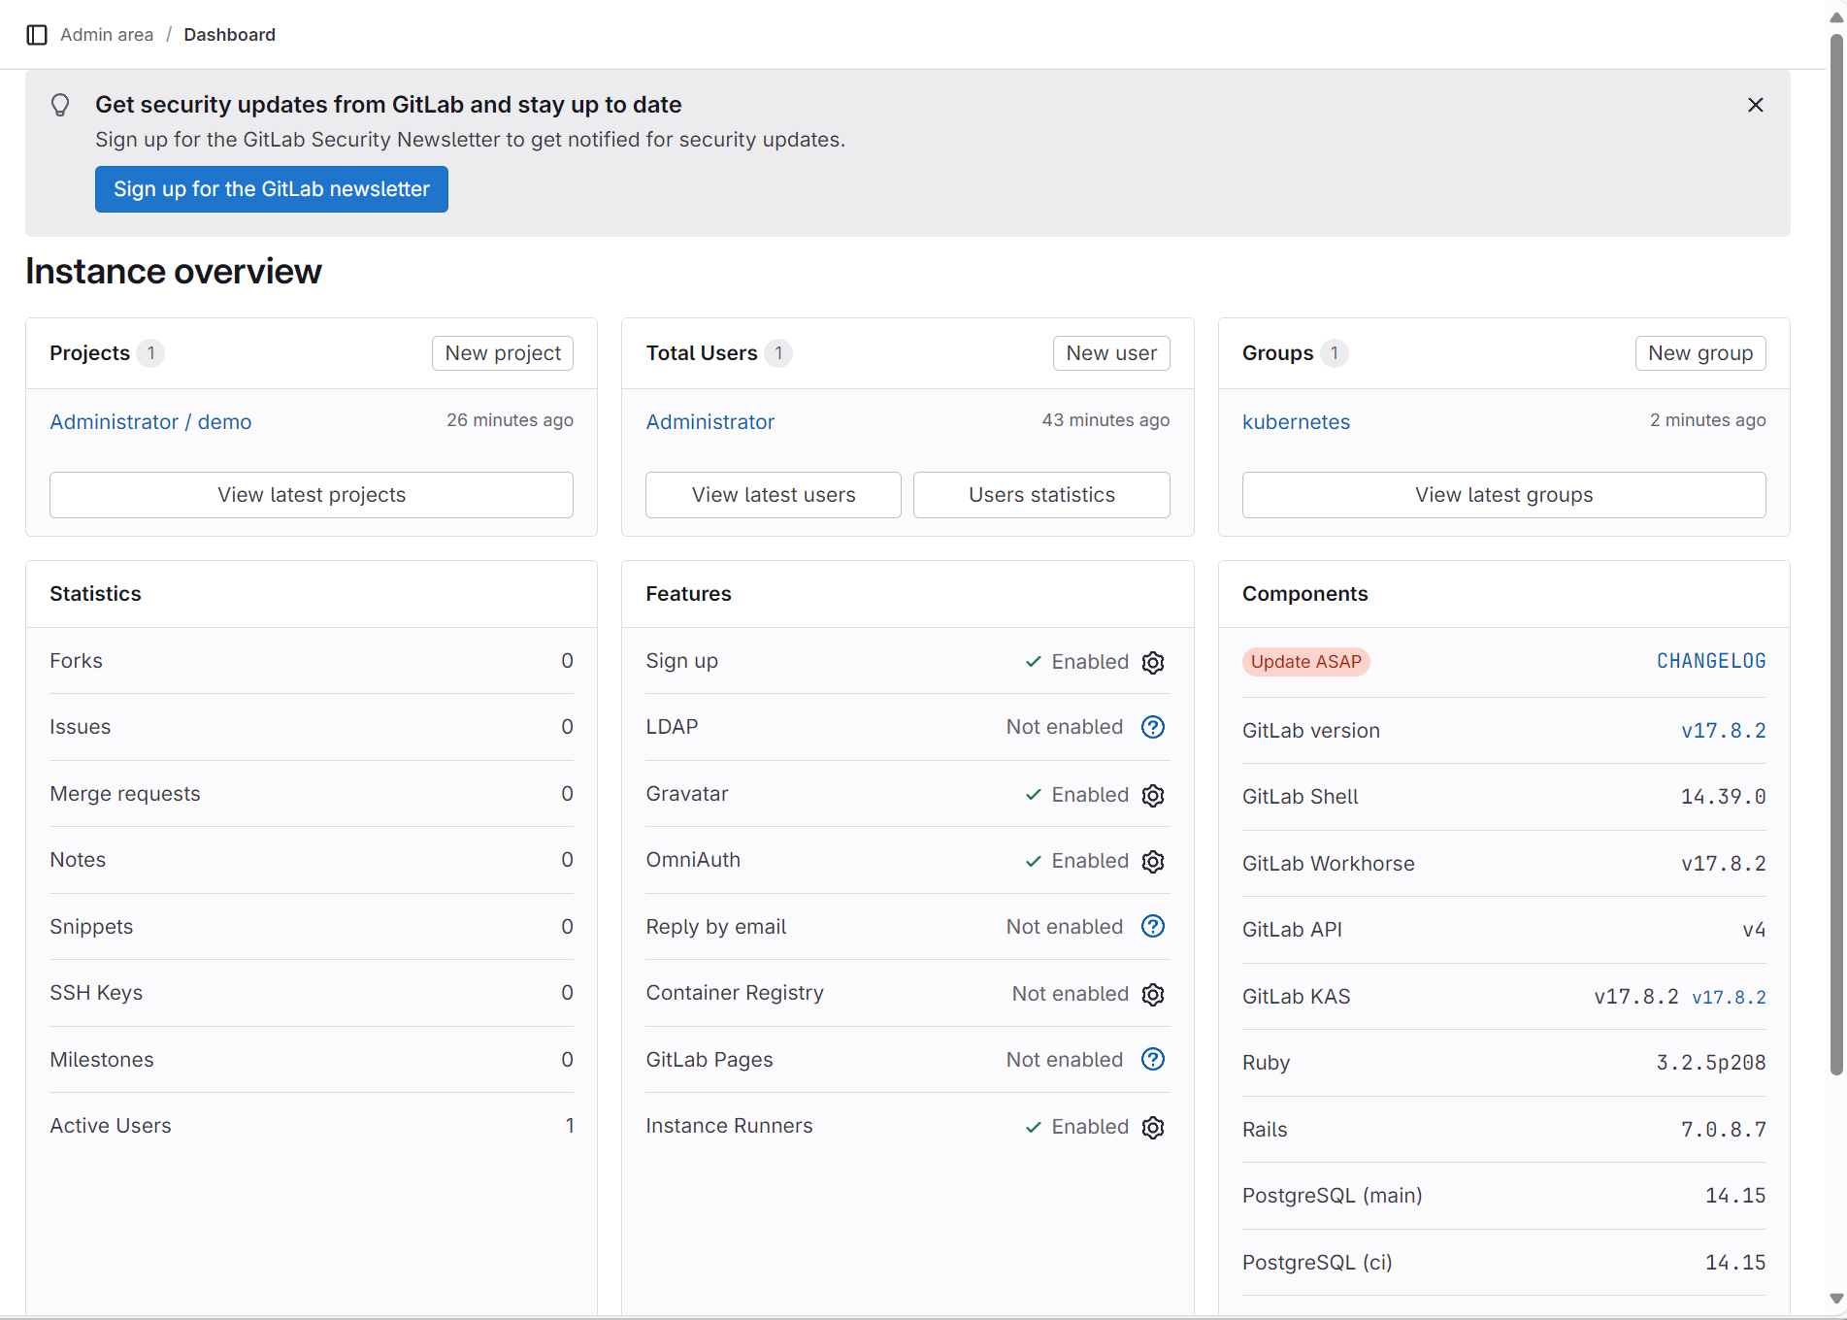Select the Merge requests statistic row
Viewport: 1847px width, 1320px height.
click(312, 794)
